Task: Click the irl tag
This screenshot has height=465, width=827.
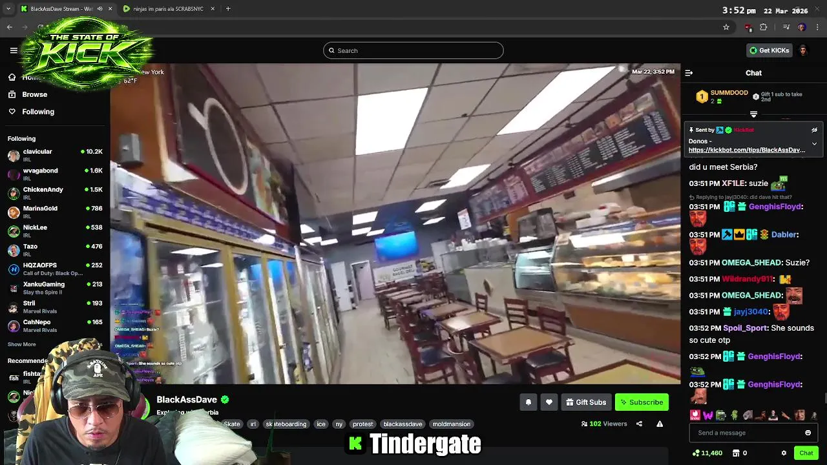Action: pyautogui.click(x=253, y=424)
